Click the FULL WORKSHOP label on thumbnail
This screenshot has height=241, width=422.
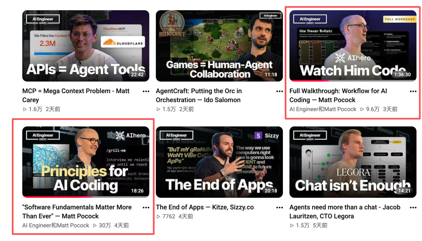click(x=400, y=19)
